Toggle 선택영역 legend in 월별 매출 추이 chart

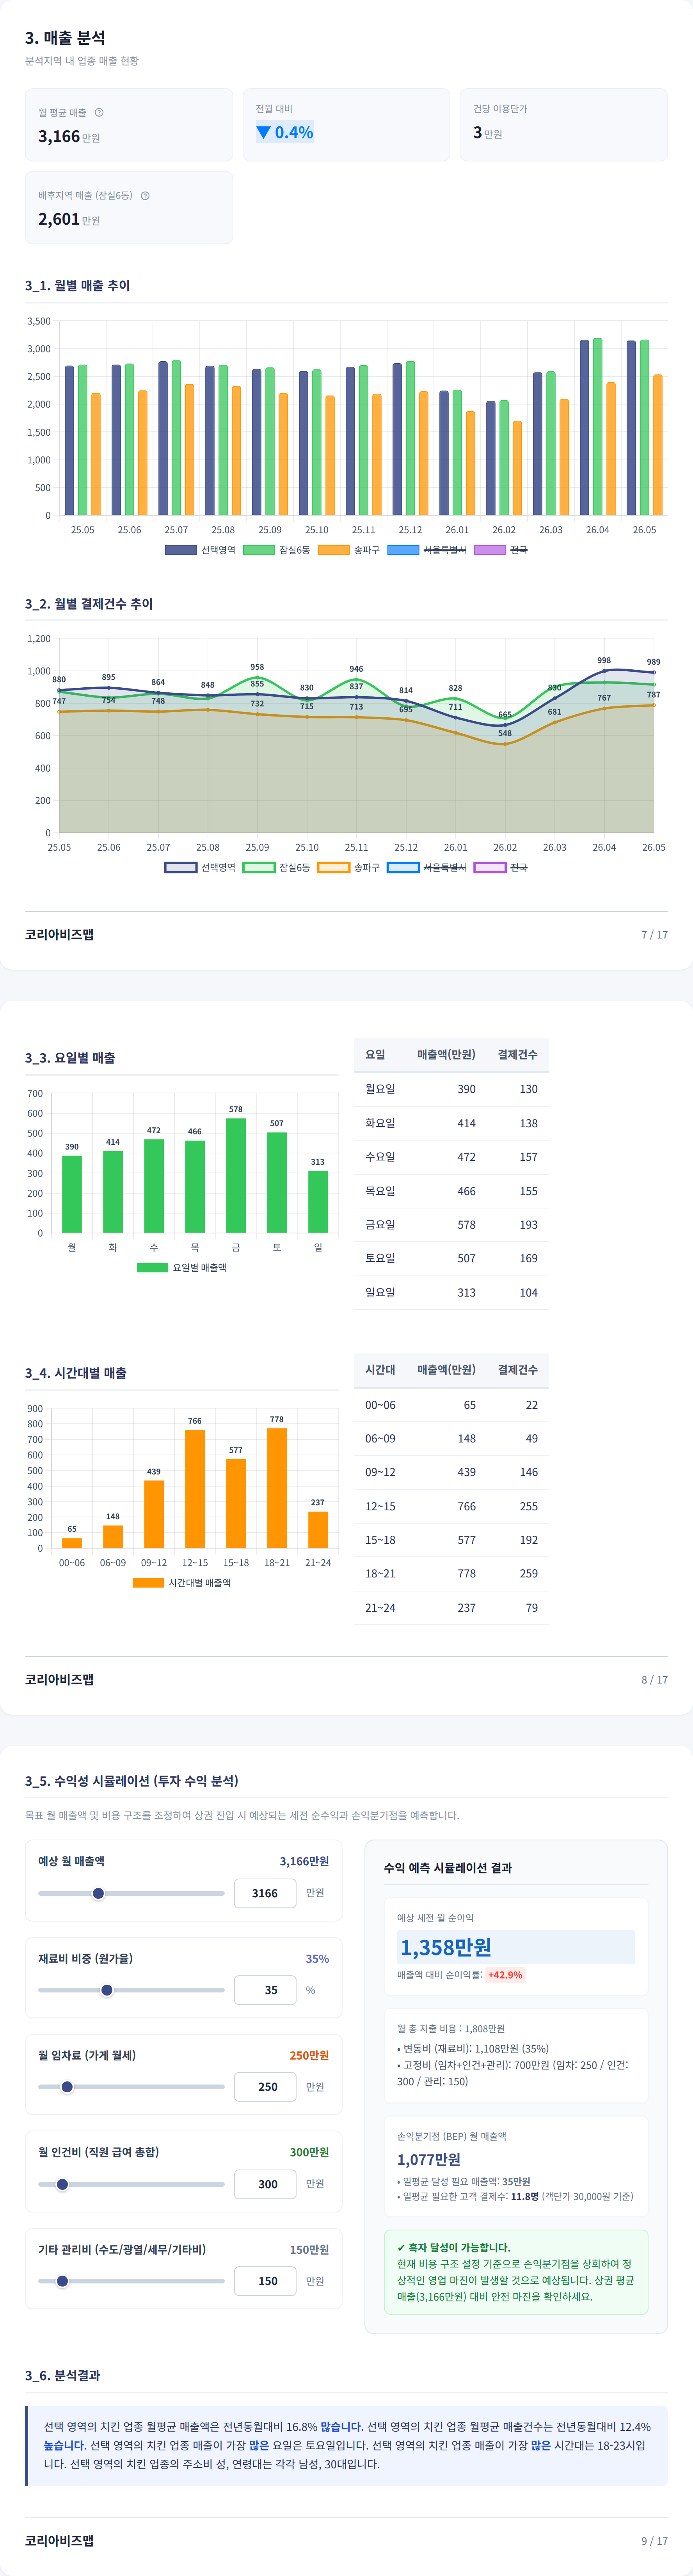point(200,550)
